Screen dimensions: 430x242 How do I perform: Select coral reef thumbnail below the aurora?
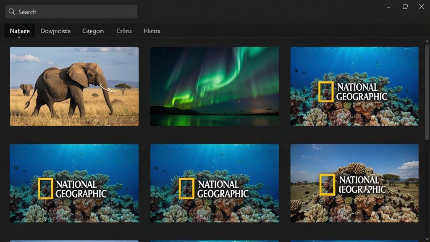215,183
